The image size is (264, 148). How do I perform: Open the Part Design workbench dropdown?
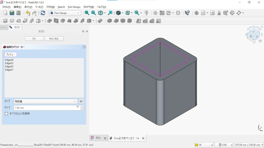pyautogui.click(x=65, y=13)
